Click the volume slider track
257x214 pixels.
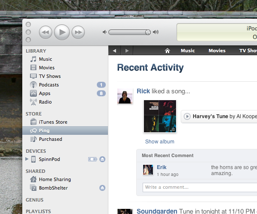pyautogui.click(x=129, y=32)
